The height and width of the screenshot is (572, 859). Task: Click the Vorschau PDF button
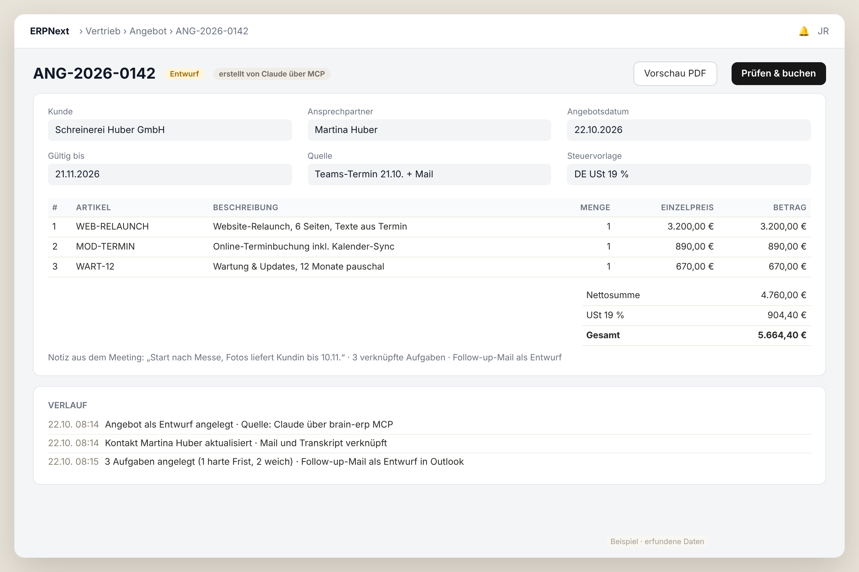pyautogui.click(x=675, y=74)
